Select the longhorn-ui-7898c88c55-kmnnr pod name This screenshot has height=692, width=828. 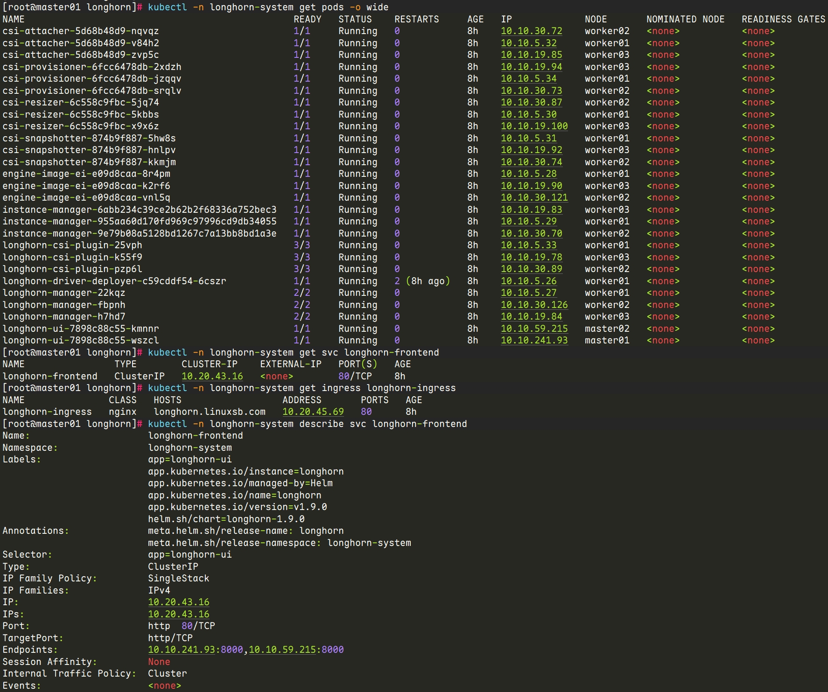(x=81, y=329)
